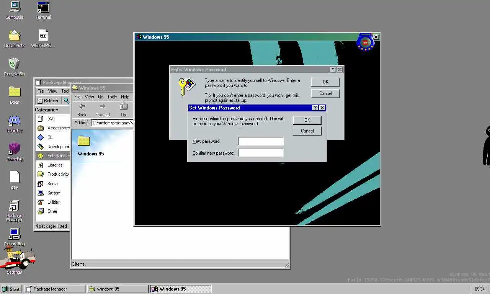This screenshot has width=490, height=294.
Task: Open the File menu in the Windows 95 explorer window
Action: 77,97
